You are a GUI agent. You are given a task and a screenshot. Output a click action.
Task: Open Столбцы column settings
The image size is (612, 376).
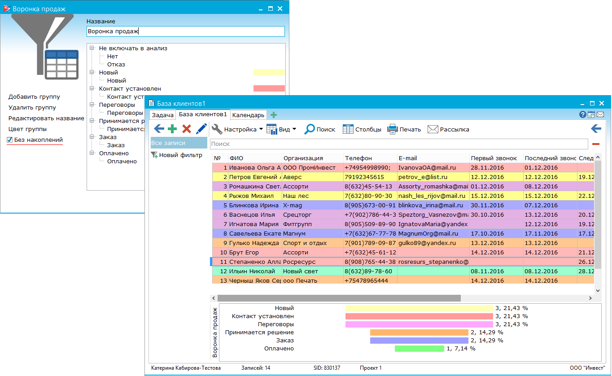click(362, 129)
